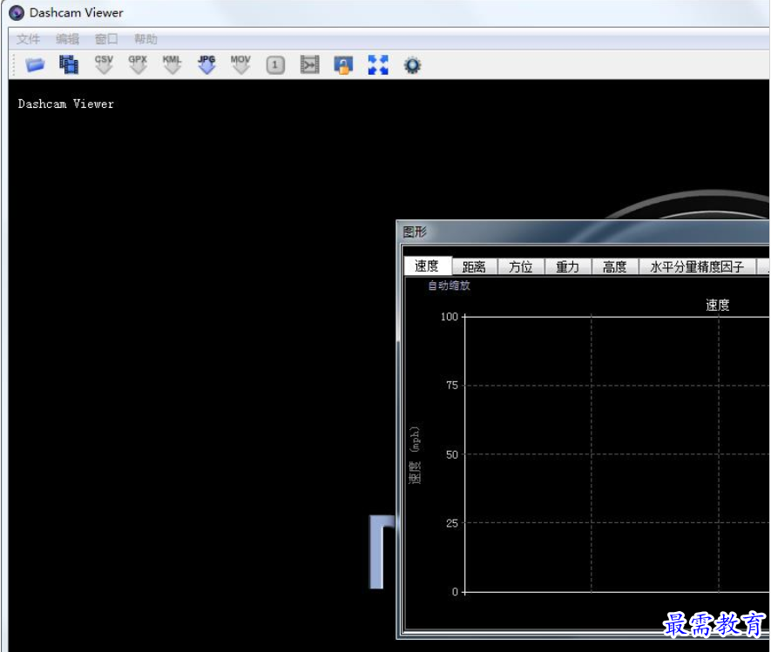This screenshot has width=771, height=652.
Task: Export clip to MOV
Action: 240,64
